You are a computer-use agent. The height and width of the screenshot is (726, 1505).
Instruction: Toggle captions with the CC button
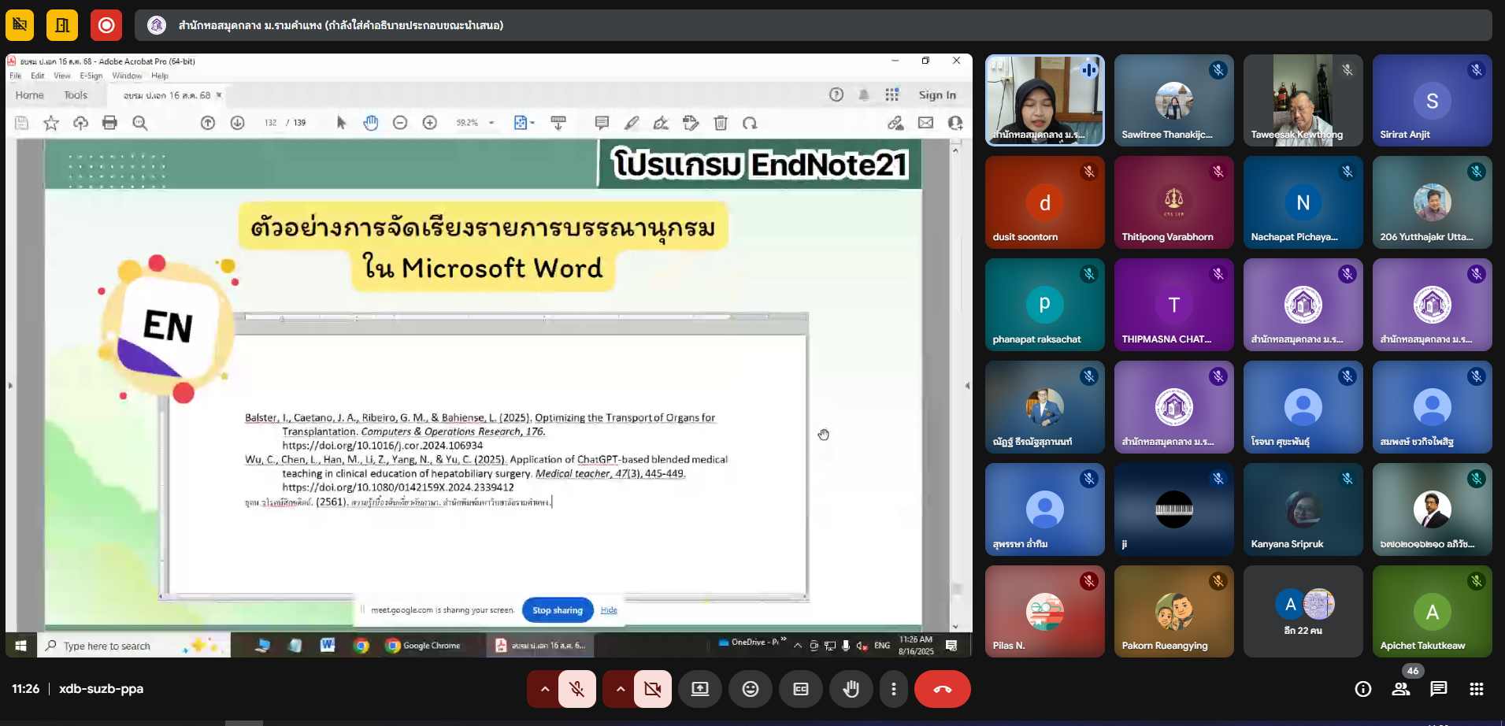pyautogui.click(x=801, y=689)
